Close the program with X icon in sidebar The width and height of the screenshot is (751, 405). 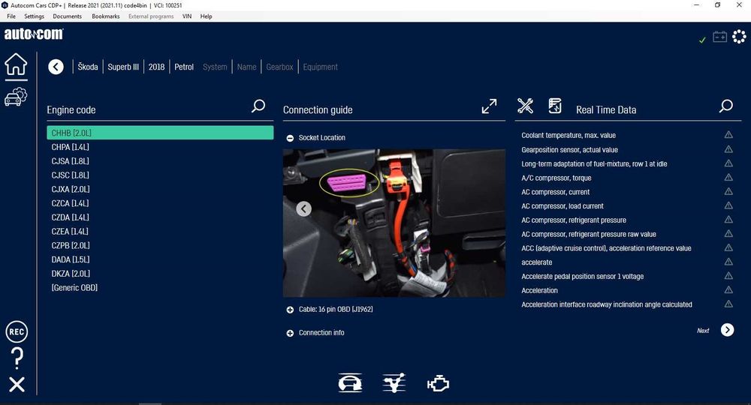click(17, 385)
